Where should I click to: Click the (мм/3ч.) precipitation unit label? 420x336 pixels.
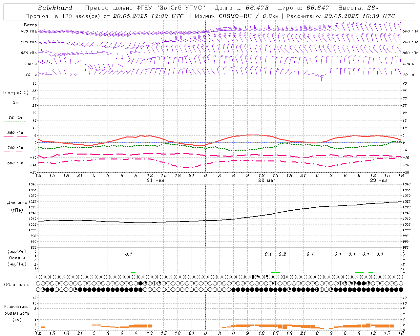click(17, 252)
